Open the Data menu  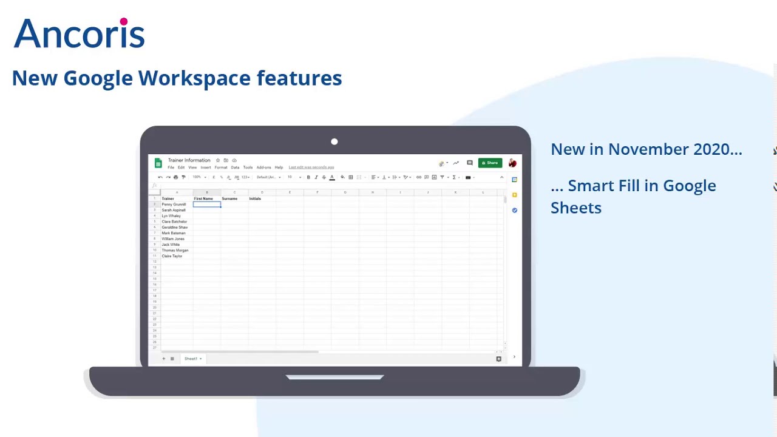(235, 168)
